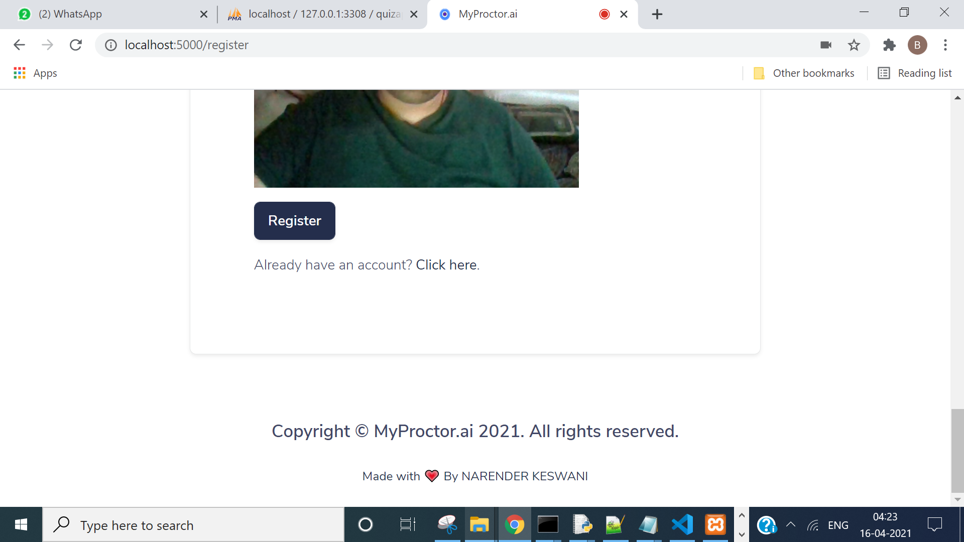The image size is (964, 542).
Task: Open the Extensions puzzle icon
Action: [x=889, y=45]
